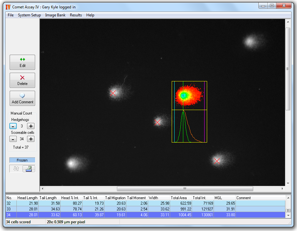Toggle the Frozen status indicator
Image resolution: width=297 pixels, height=231 pixels.
[22, 160]
